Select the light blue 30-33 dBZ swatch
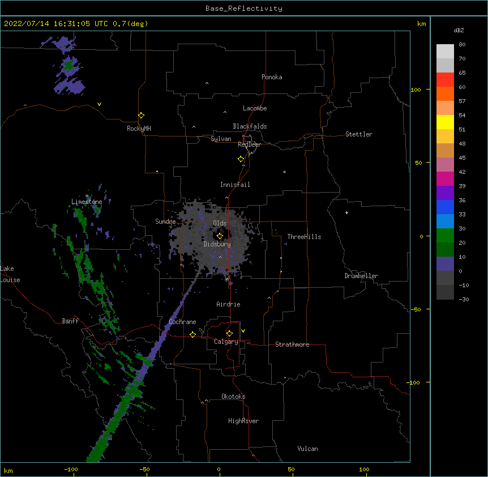488x477 pixels. [x=445, y=222]
